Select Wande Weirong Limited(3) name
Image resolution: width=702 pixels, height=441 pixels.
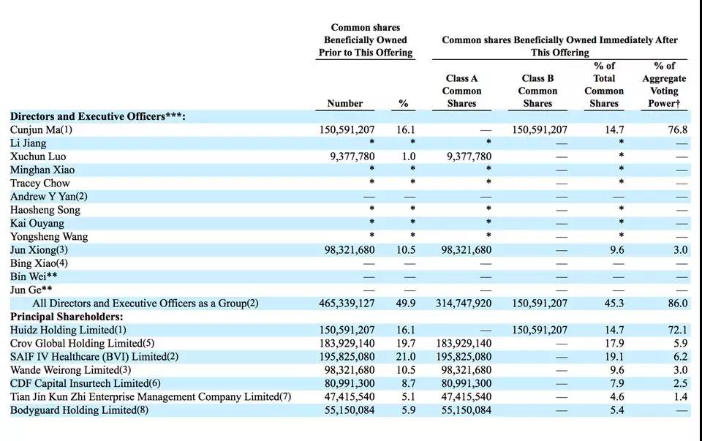click(x=71, y=370)
